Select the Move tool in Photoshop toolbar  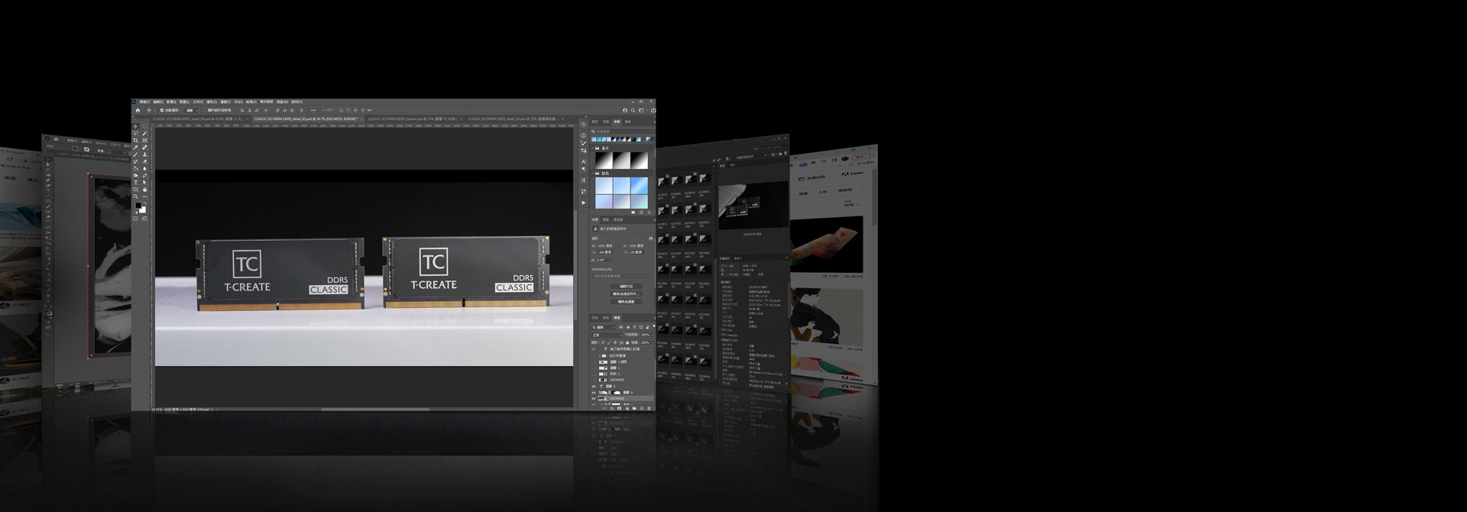pos(135,127)
